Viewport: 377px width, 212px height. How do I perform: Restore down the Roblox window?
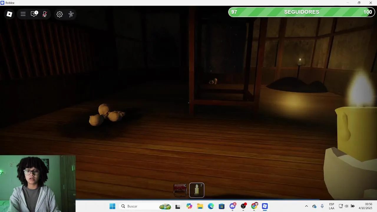359,3
